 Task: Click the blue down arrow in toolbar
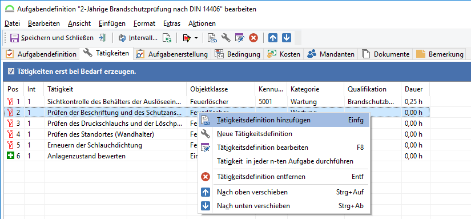287,38
